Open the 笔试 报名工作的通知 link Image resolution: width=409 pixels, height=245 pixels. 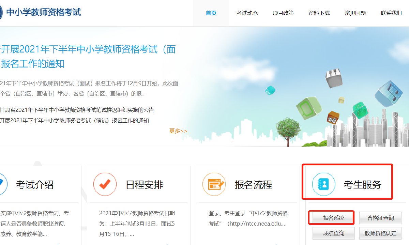(x=74, y=121)
